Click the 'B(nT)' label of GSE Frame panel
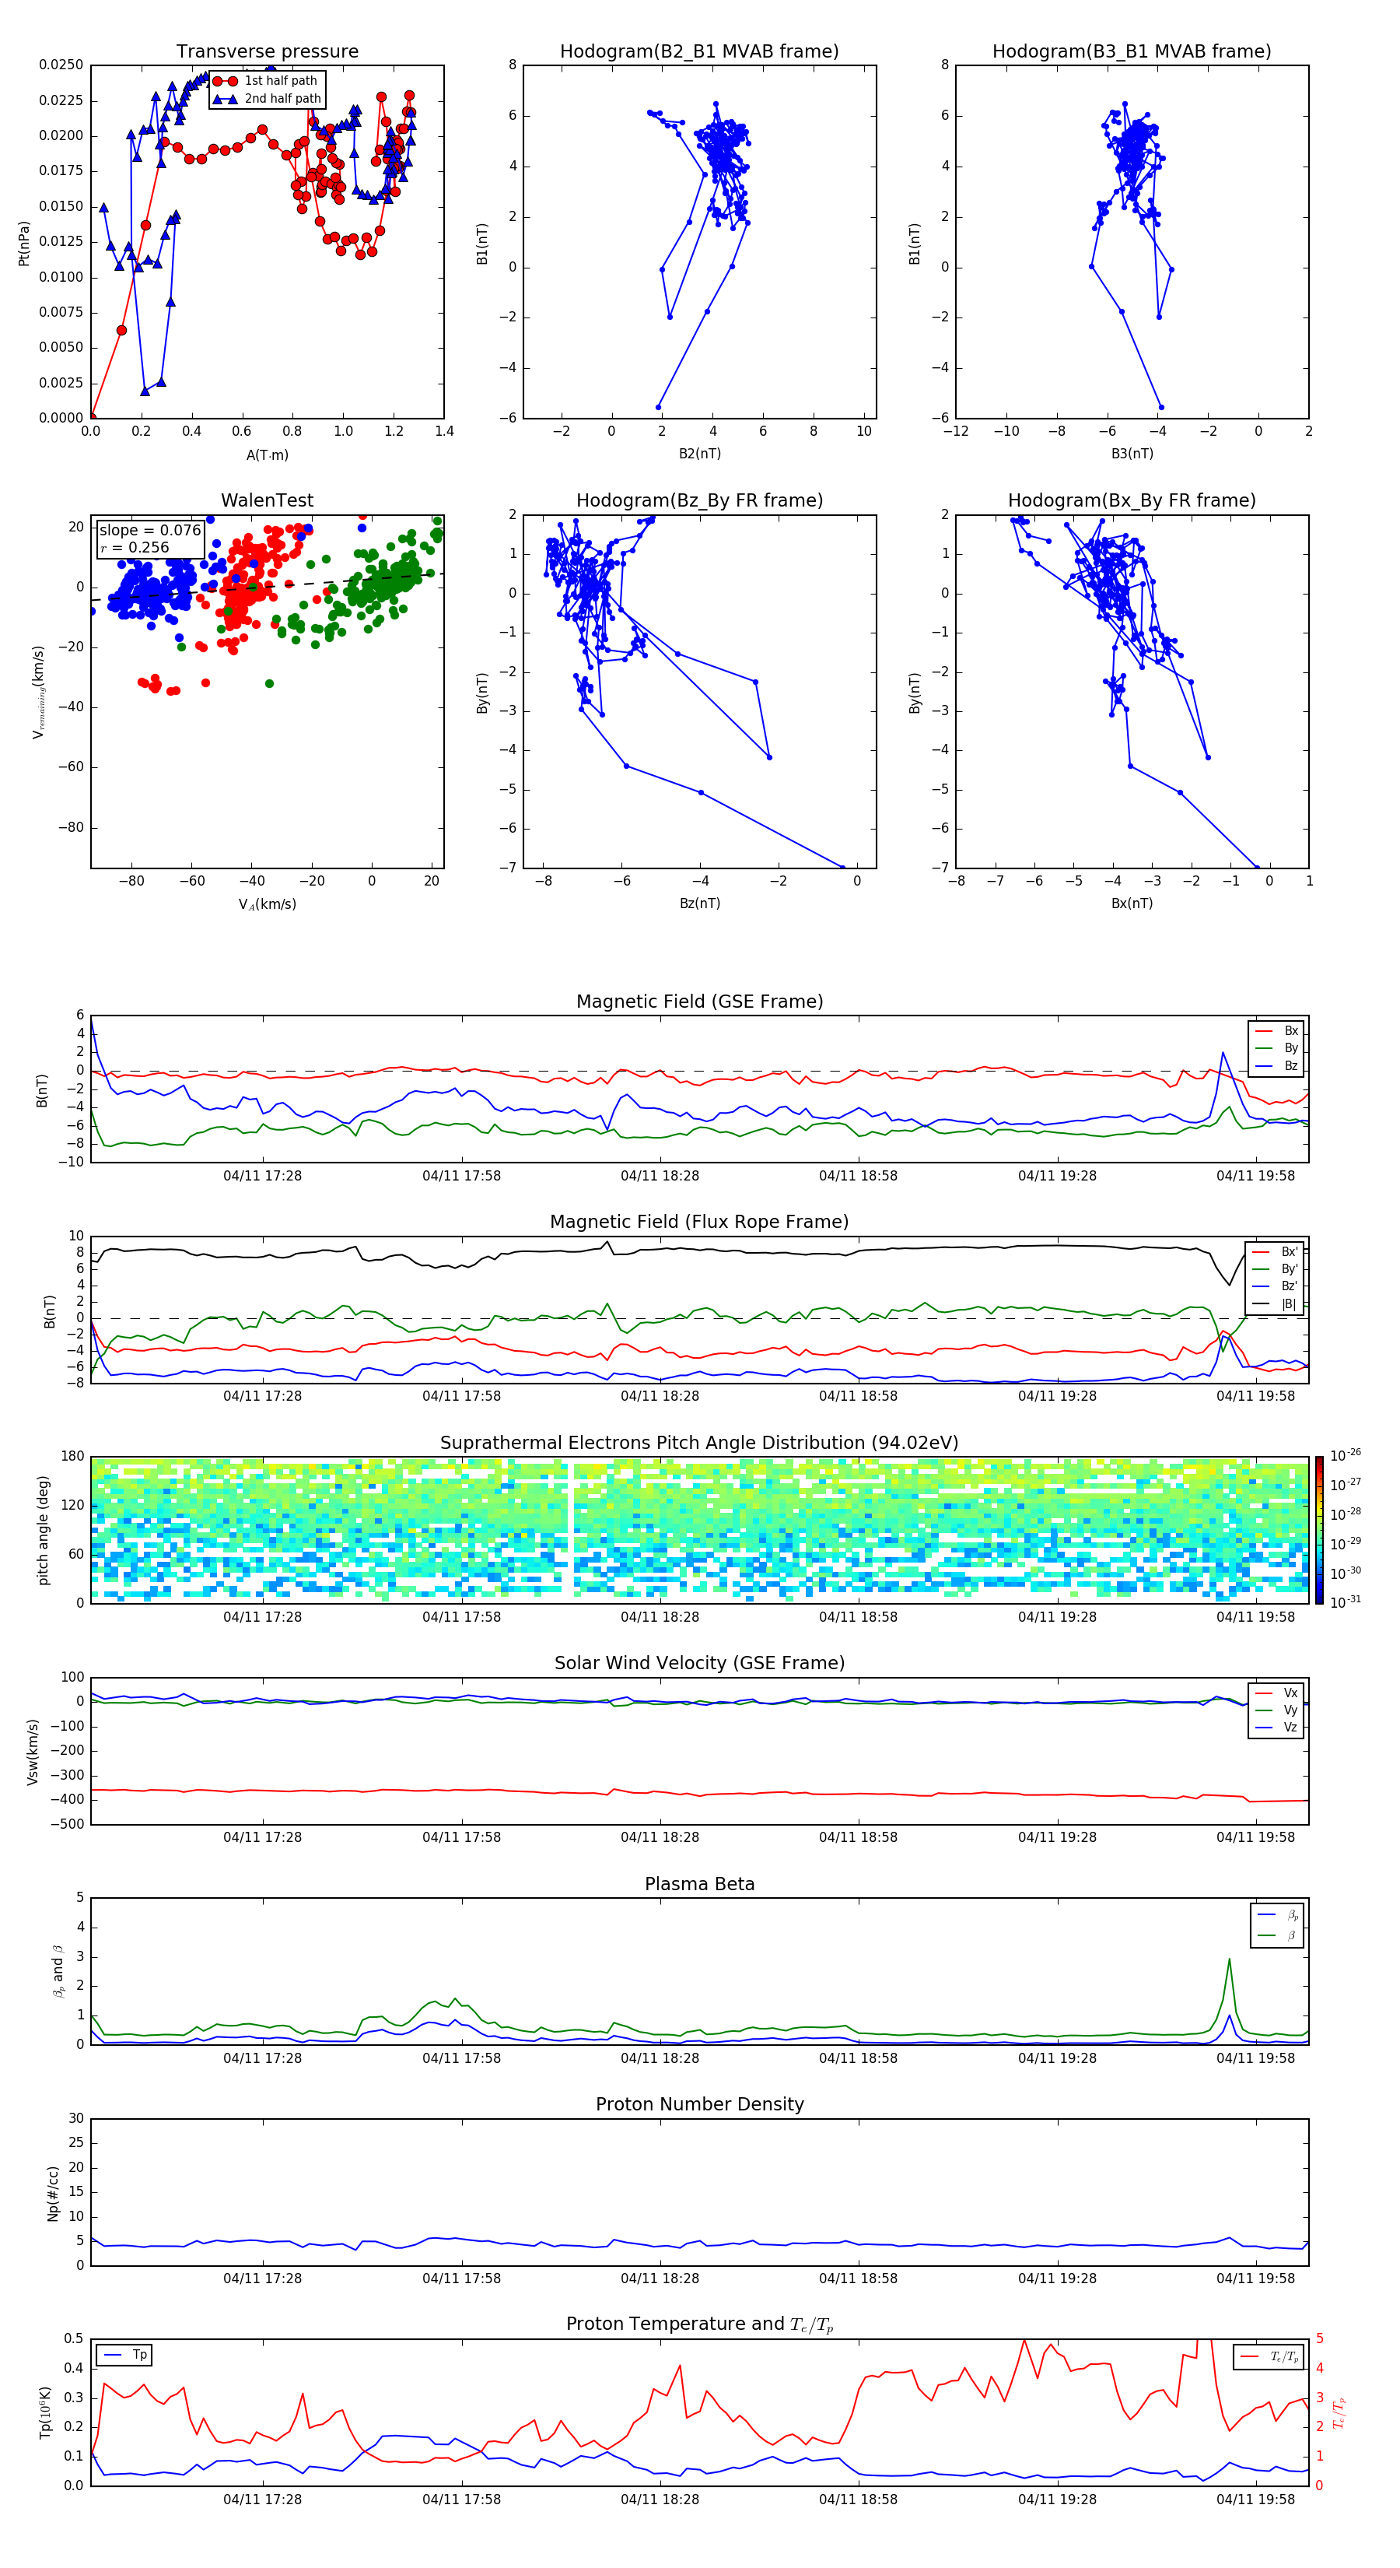1400x2568 pixels. [42, 1090]
